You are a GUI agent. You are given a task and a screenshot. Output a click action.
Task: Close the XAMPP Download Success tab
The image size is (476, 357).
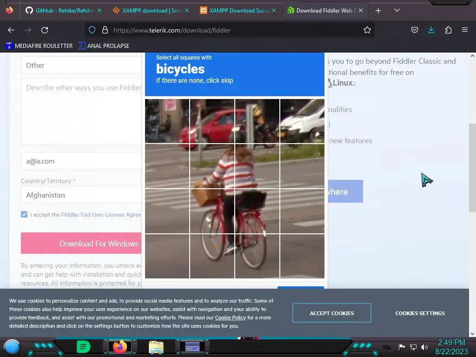click(274, 10)
